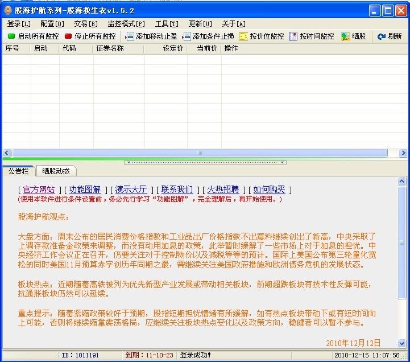Image resolution: width=410 pixels, height=362 pixels.
Task: Click the horizontal scrollbar thumb of the table
Action: pos(200,153)
